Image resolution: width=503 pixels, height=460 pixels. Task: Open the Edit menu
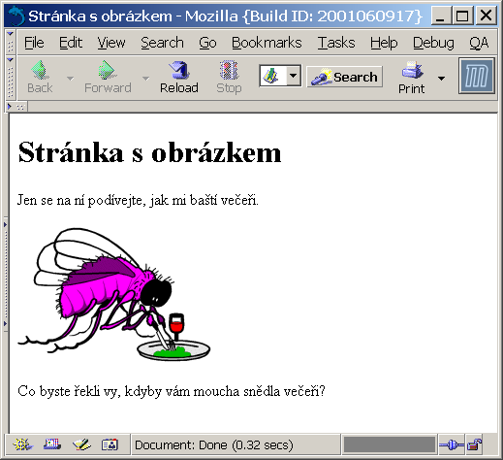(x=71, y=43)
